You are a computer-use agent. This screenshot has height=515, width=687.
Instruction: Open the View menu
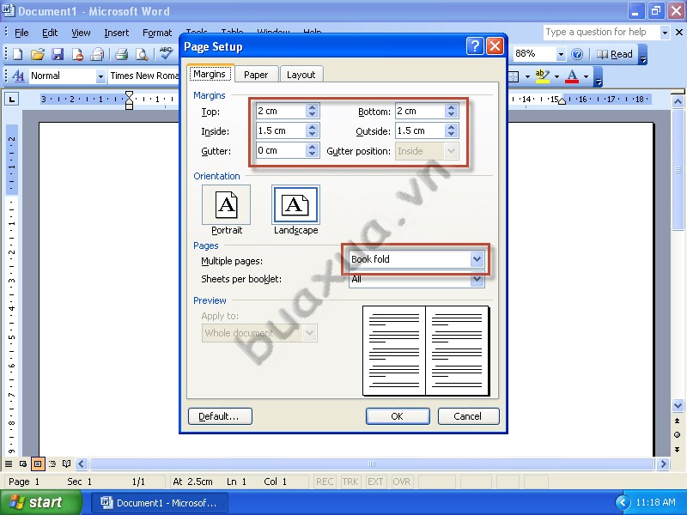tap(81, 33)
